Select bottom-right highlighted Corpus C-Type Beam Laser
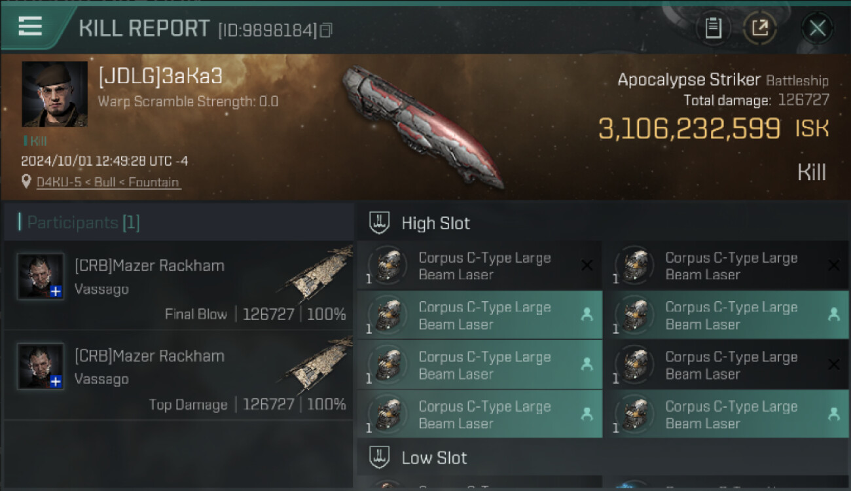The width and height of the screenshot is (851, 491). 727,414
